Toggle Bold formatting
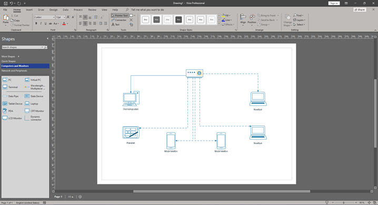Viewport: 378px width, 205px height. 36,23
